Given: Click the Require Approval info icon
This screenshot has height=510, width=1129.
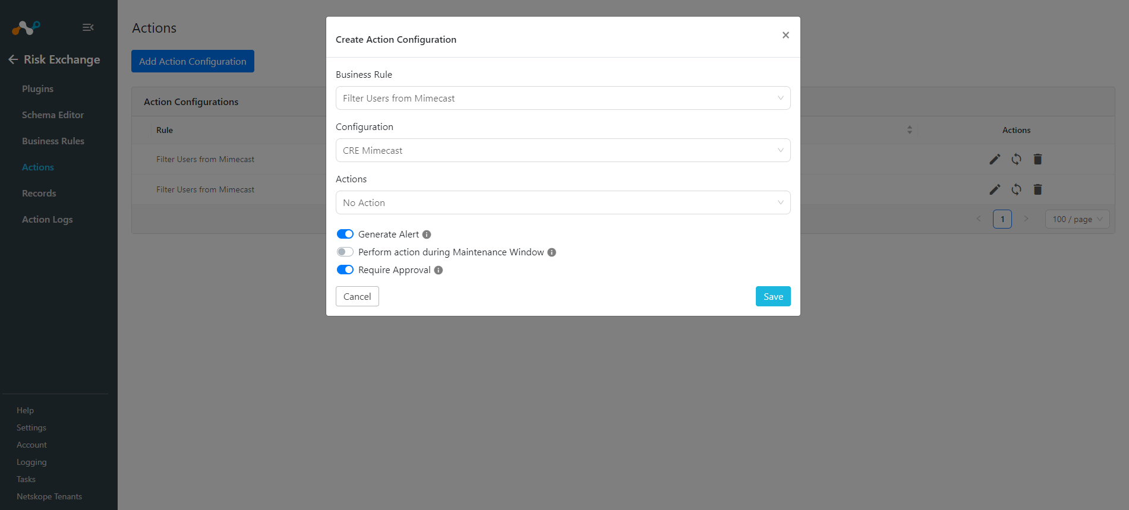Looking at the screenshot, I should [439, 270].
